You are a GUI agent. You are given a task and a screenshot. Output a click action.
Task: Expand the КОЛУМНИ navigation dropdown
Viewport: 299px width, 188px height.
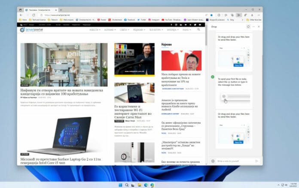click(x=111, y=30)
